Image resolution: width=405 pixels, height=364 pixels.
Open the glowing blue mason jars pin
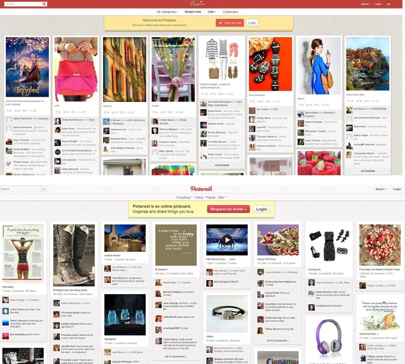pos(125,315)
